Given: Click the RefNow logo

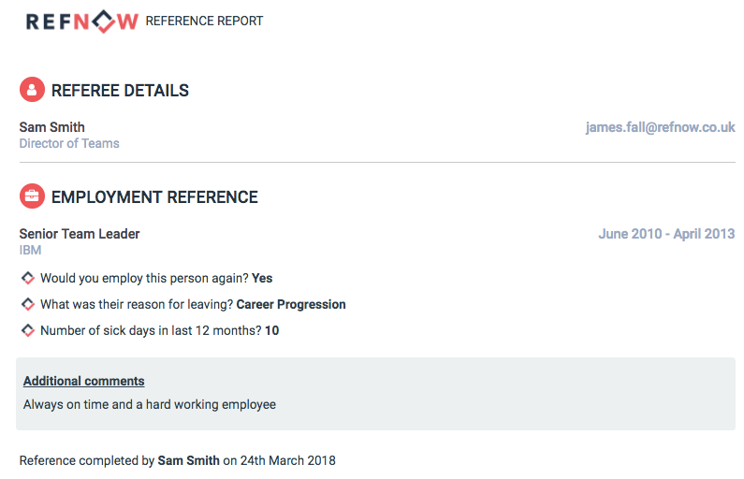Looking at the screenshot, I should (82, 22).
